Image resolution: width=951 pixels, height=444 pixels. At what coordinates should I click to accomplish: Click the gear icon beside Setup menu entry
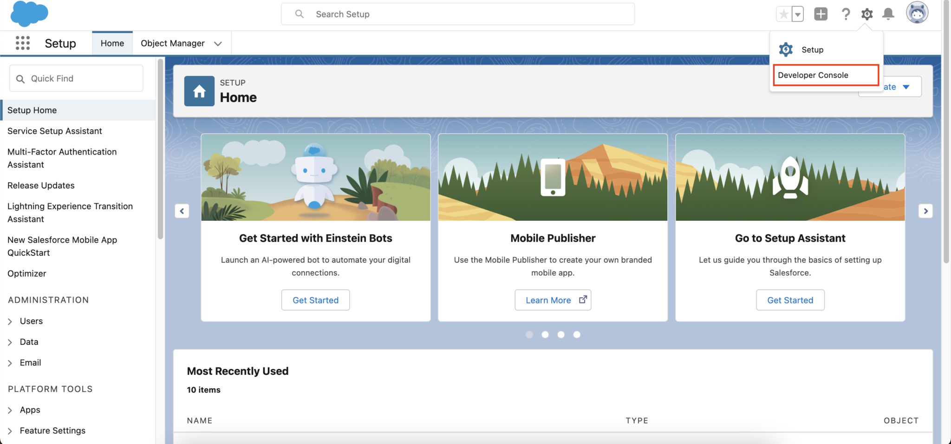(786, 49)
